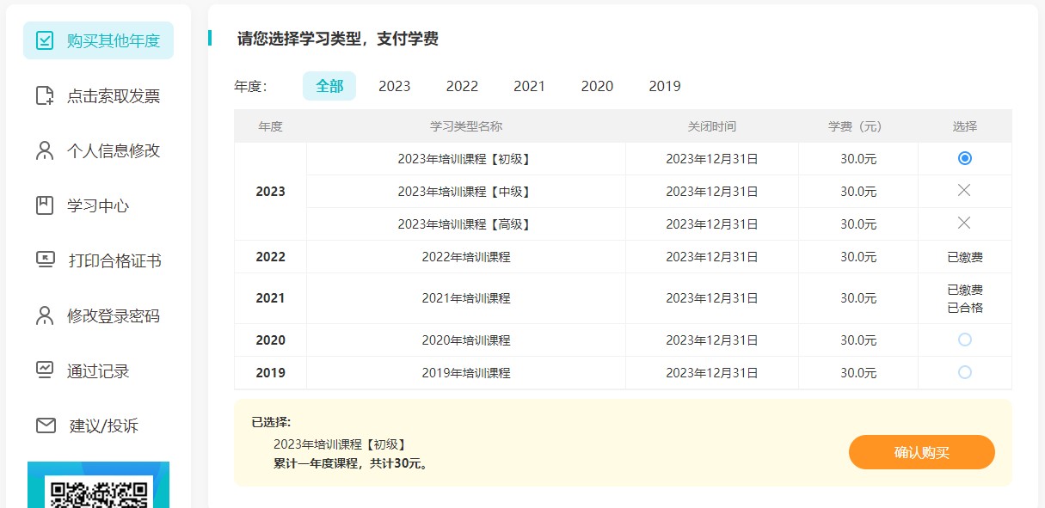Select radio for 2023年培训课程【初级】
This screenshot has height=508, width=1045.
[x=964, y=158]
